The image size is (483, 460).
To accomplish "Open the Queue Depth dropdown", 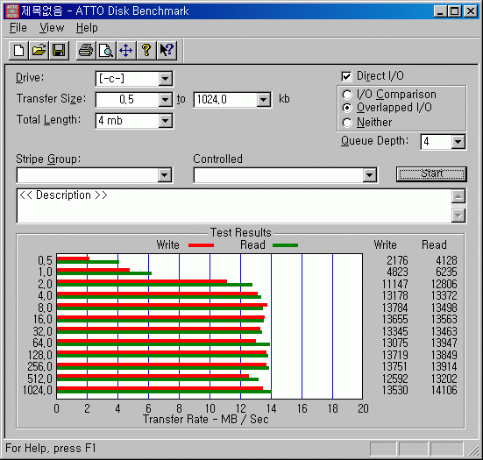I will click(458, 142).
